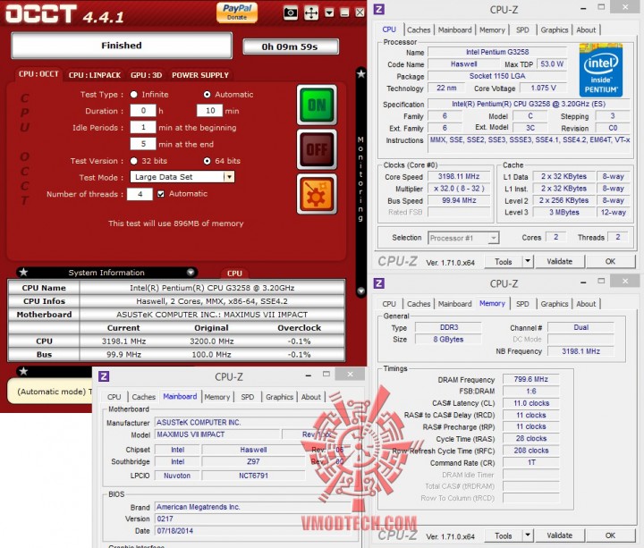Open Graphics tab in top CPU-Z window
The width and height of the screenshot is (644, 548).
click(x=554, y=30)
